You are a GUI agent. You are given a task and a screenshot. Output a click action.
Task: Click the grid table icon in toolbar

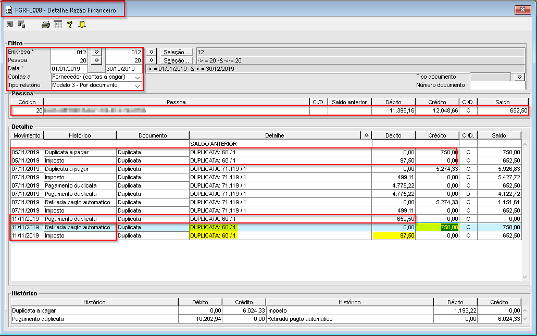click(x=57, y=24)
